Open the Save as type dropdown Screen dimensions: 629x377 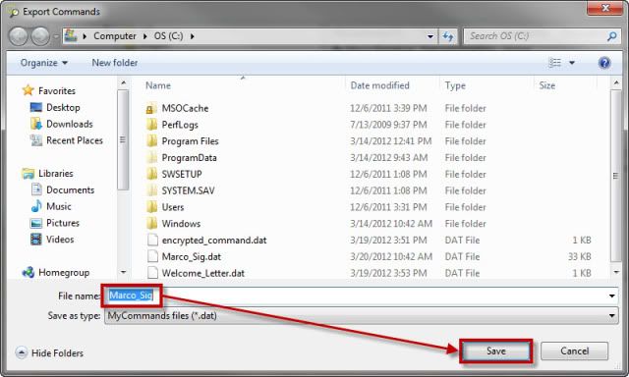coord(361,316)
